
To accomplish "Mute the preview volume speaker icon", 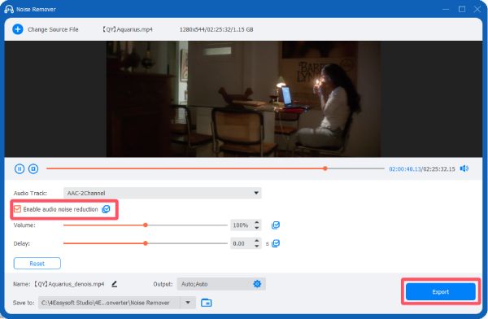I will click(x=464, y=168).
